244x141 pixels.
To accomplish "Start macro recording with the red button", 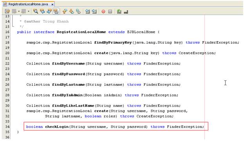I will pos(103,11).
